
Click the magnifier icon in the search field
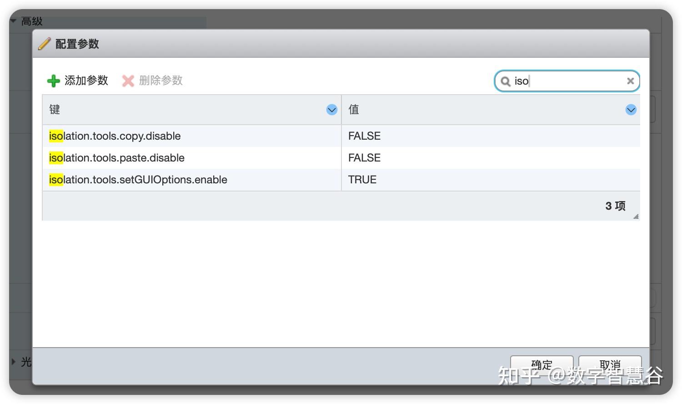click(x=506, y=81)
